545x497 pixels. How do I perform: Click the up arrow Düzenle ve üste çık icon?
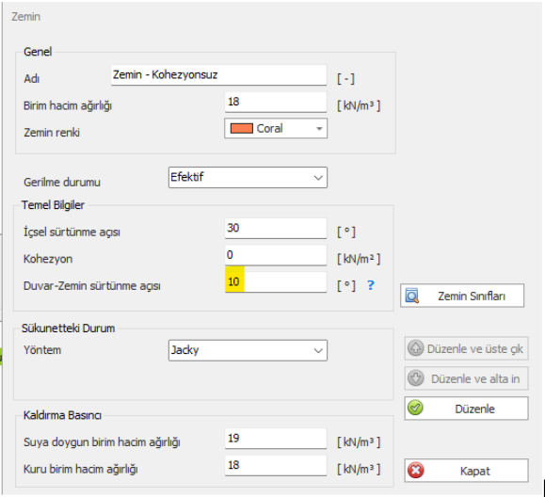pyautogui.click(x=415, y=348)
